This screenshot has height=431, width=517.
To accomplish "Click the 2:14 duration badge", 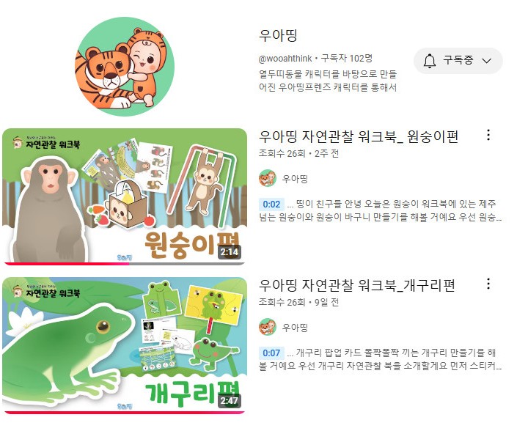I will point(229,252).
